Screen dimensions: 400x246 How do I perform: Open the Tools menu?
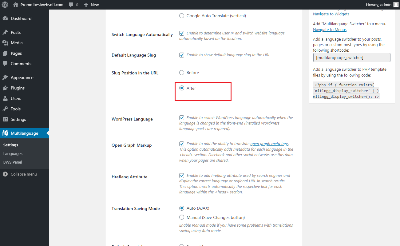coord(24,109)
